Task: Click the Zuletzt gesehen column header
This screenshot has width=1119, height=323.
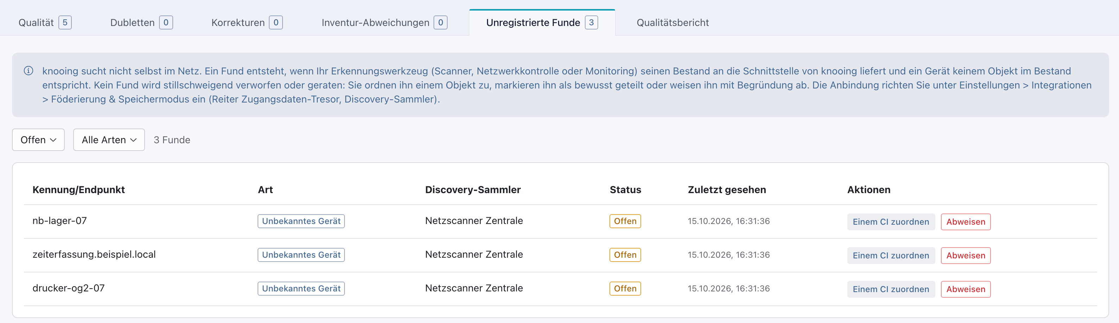Action: [x=727, y=190]
